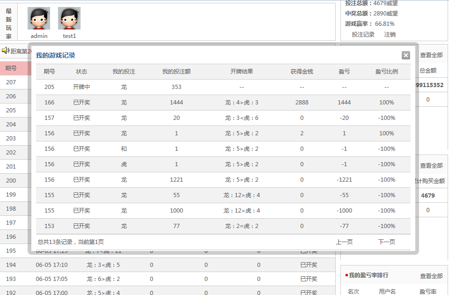
Task: Click loss value -1221
Action: (x=344, y=180)
